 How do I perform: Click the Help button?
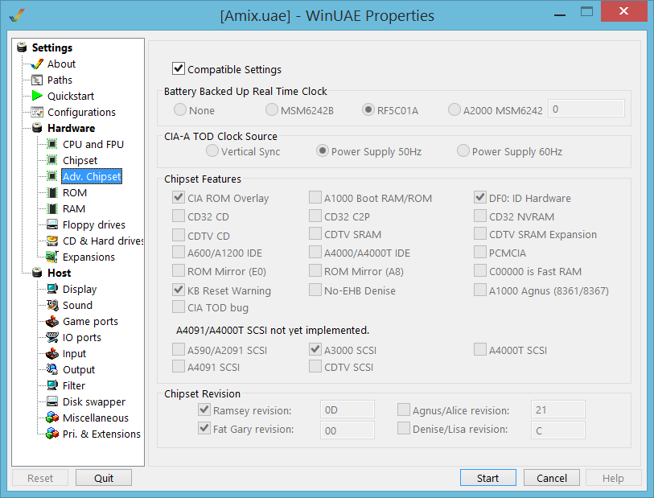613,478
